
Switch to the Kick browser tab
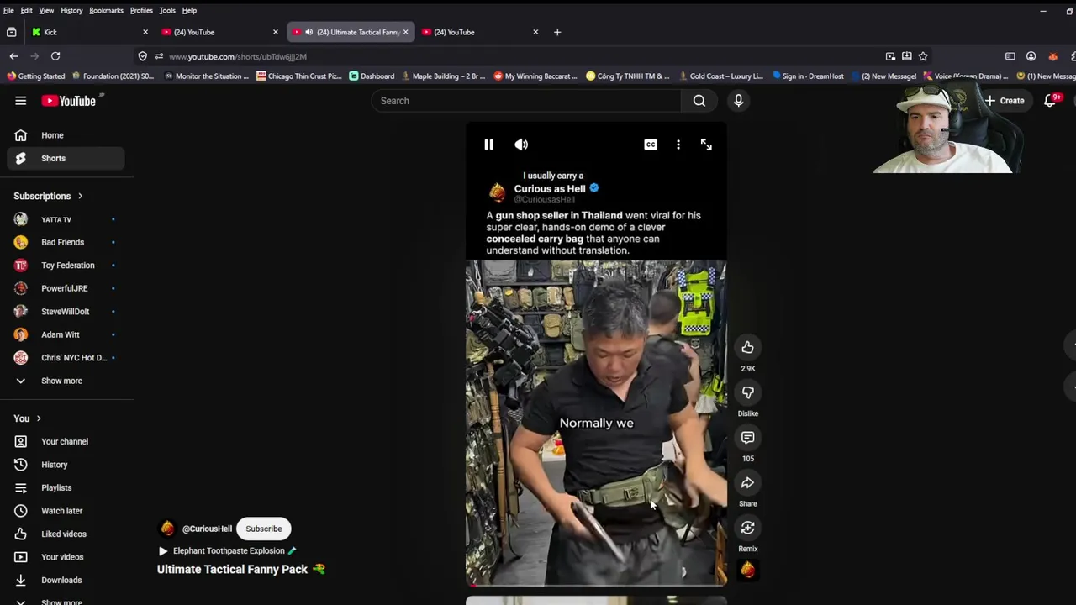(x=88, y=32)
